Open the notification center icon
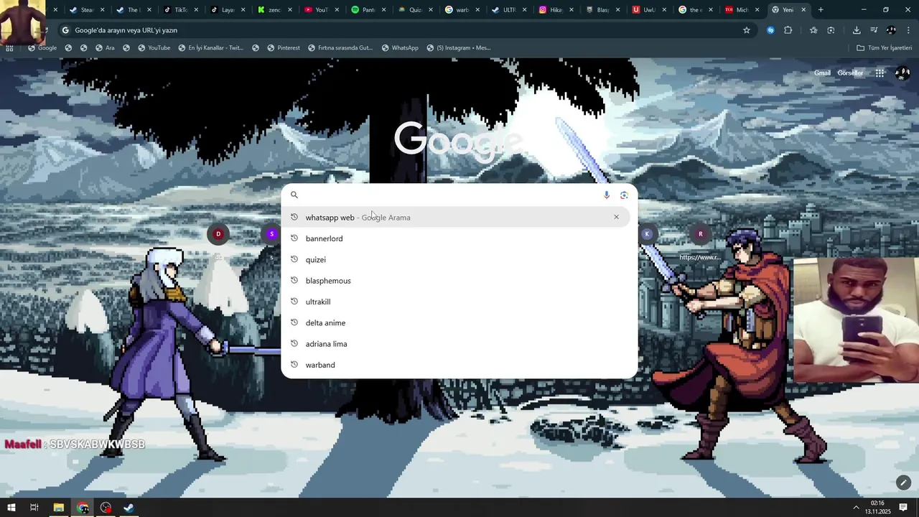919x517 pixels. (x=903, y=508)
